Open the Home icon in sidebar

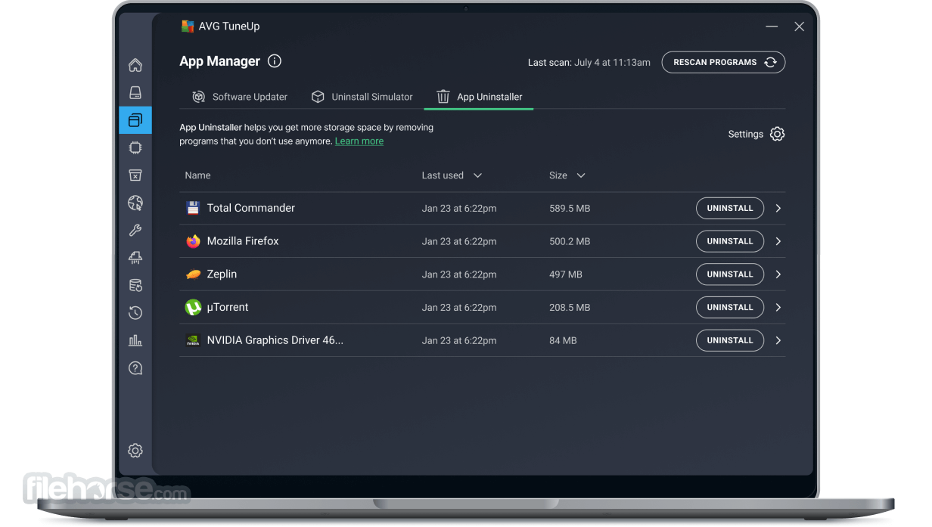pyautogui.click(x=135, y=65)
